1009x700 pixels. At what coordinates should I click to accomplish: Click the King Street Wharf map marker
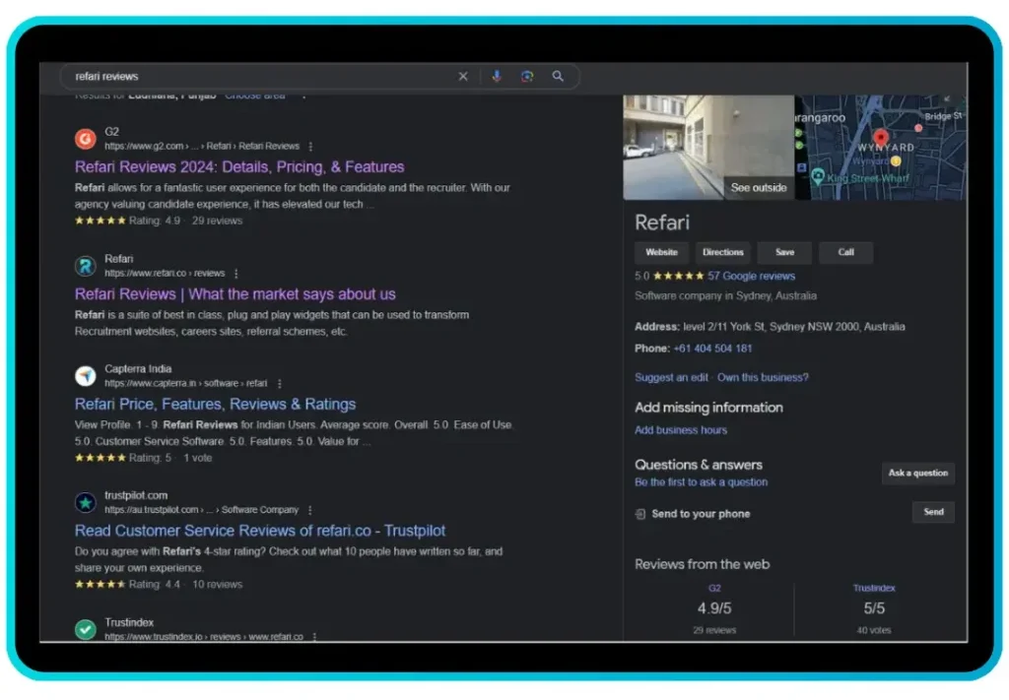[818, 175]
